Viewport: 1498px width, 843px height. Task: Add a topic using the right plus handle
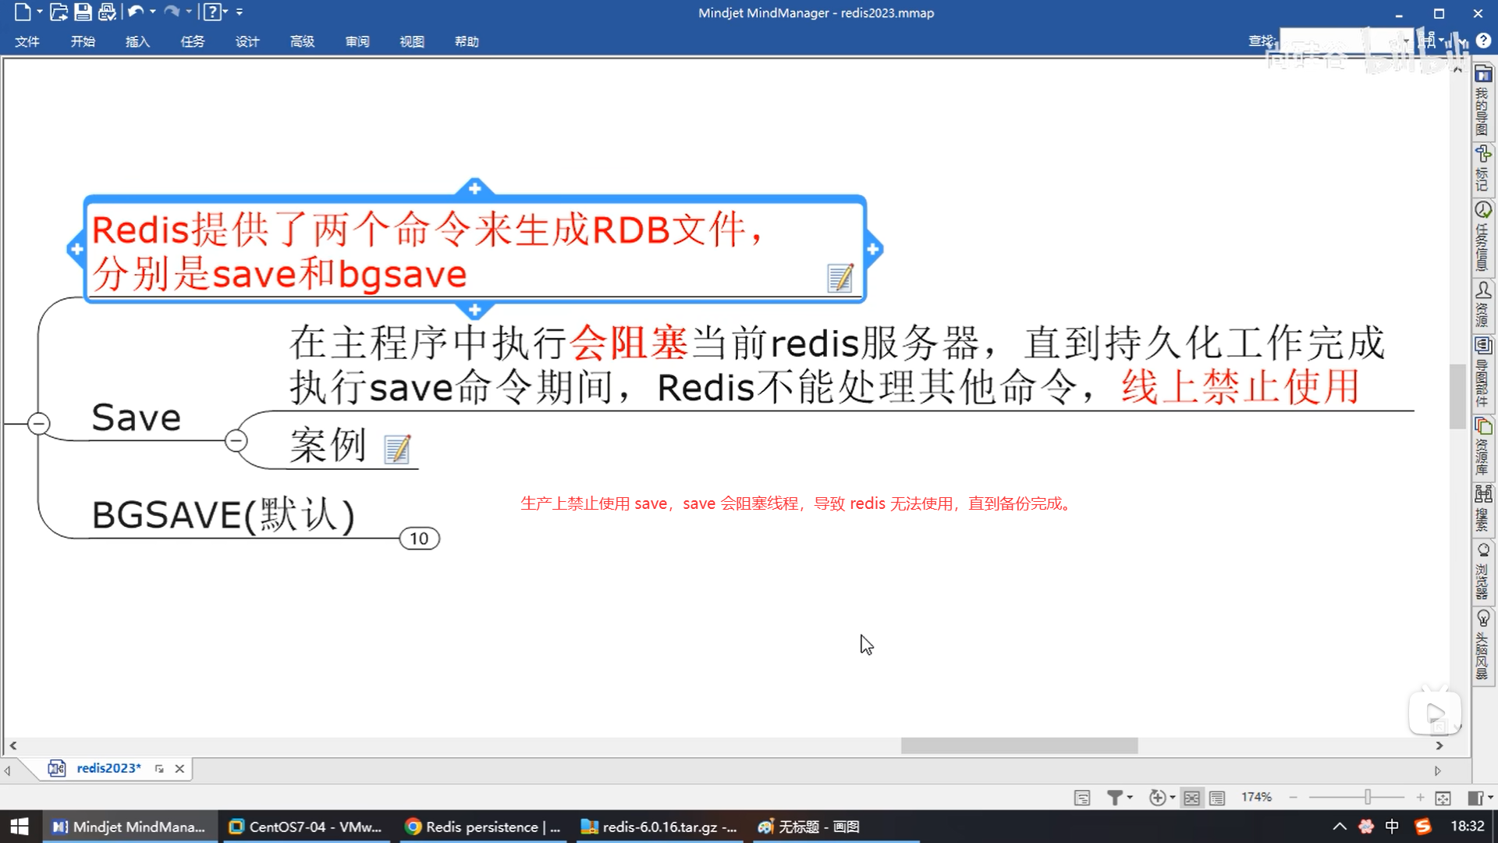pyautogui.click(x=873, y=250)
